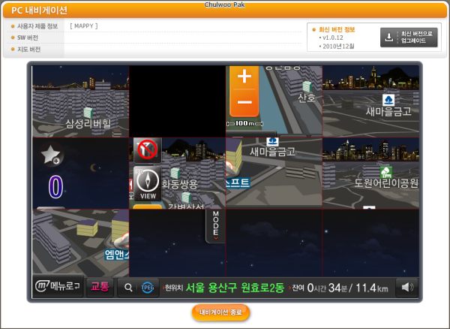Click the star add-favorite icon

(x=52, y=155)
